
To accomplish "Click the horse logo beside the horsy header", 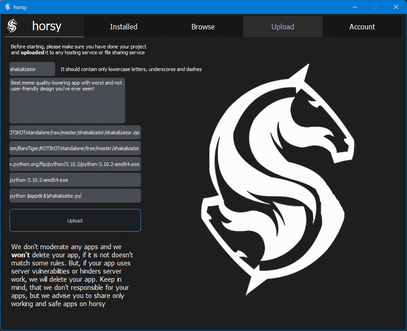I will [x=12, y=26].
